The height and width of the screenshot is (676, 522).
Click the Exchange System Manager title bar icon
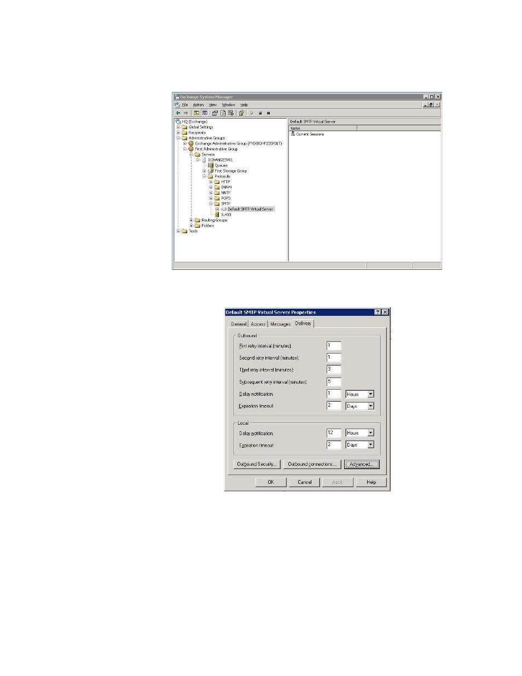point(177,97)
